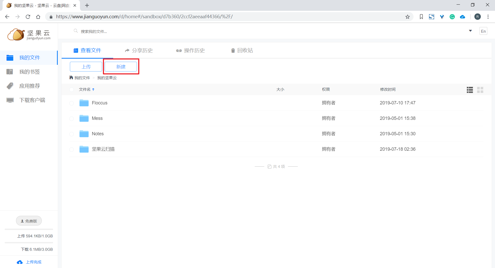The width and height of the screenshot is (495, 268).
Task: Open the 我的书签 sidebar section
Action: click(x=29, y=72)
